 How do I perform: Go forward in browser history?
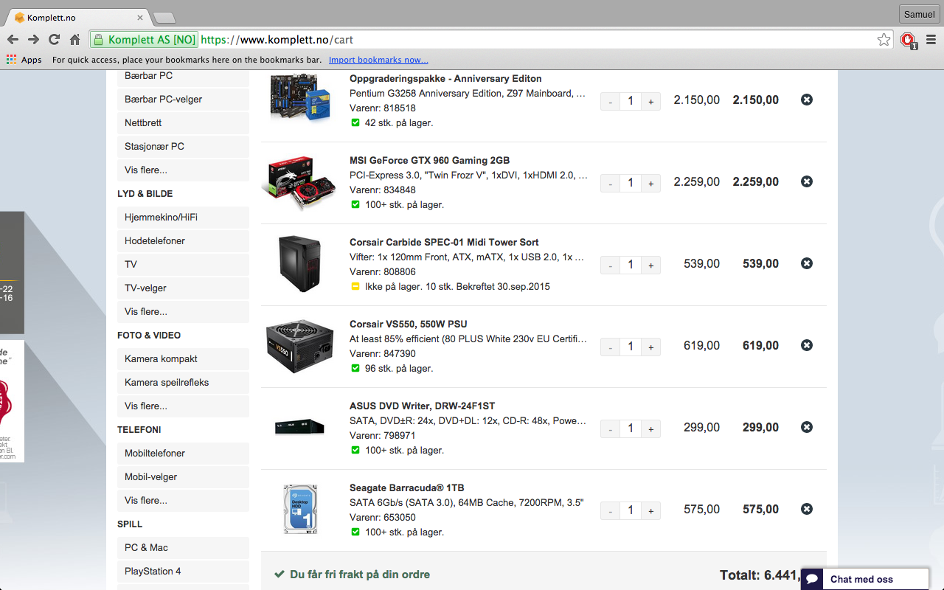[x=33, y=40]
